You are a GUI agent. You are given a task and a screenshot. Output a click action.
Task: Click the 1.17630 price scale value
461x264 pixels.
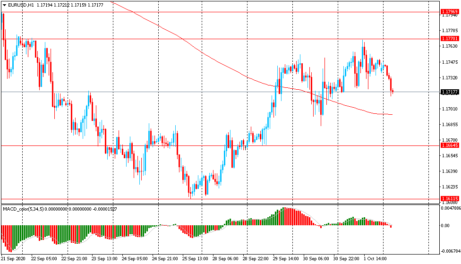point(450,46)
